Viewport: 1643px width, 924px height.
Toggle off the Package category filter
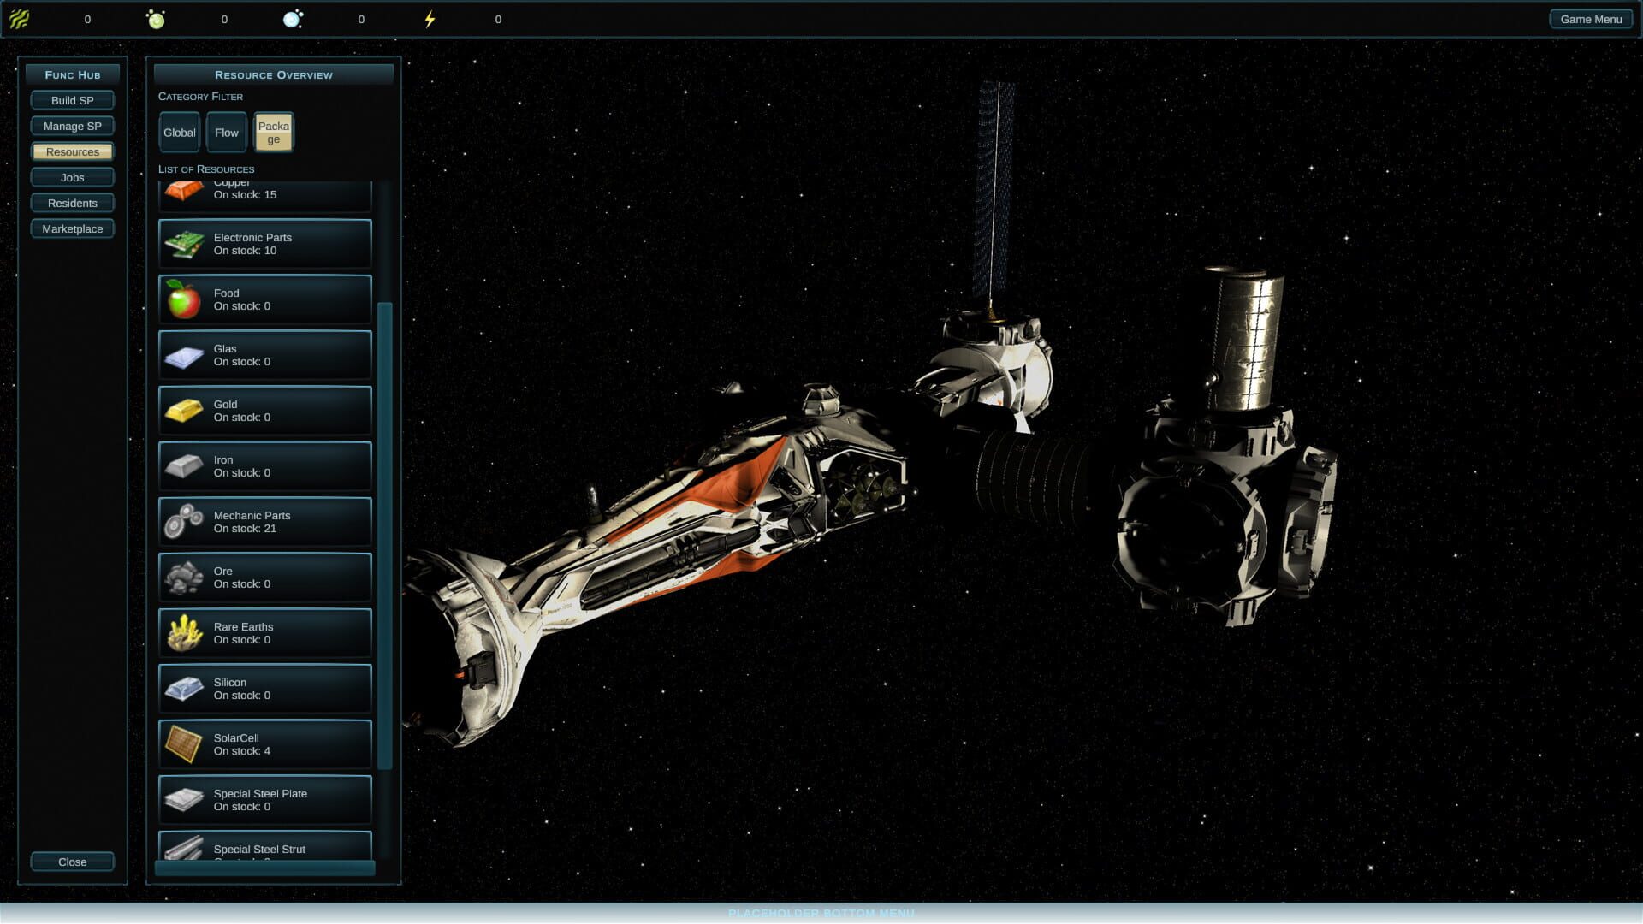pyautogui.click(x=274, y=132)
